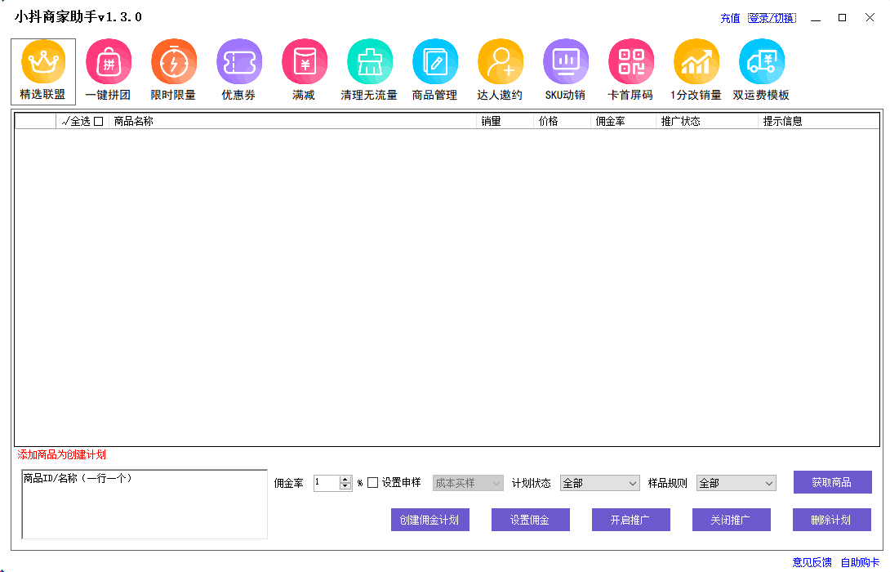
Task: Click the 登录/切换 login link
Action: pos(772,17)
